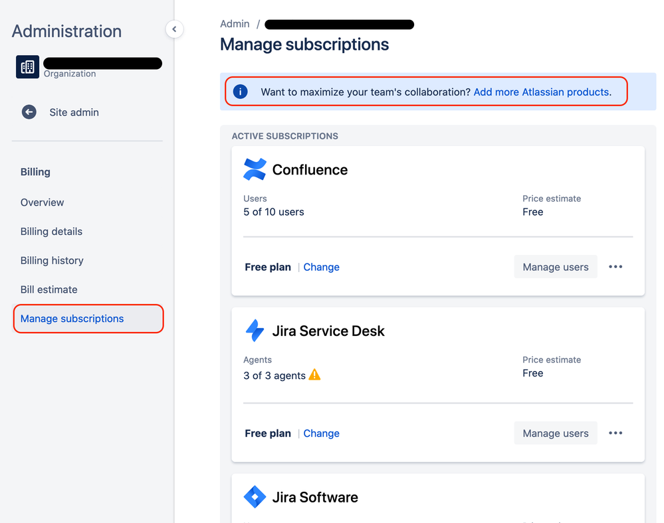Click Manage users for Confluence

click(555, 267)
